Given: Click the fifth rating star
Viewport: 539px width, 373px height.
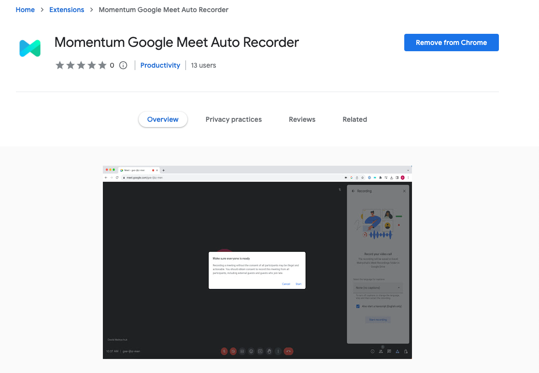Looking at the screenshot, I should click(x=102, y=65).
